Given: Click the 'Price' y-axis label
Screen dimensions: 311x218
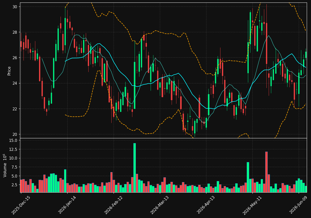Looking at the screenshot, I should tap(9, 71).
